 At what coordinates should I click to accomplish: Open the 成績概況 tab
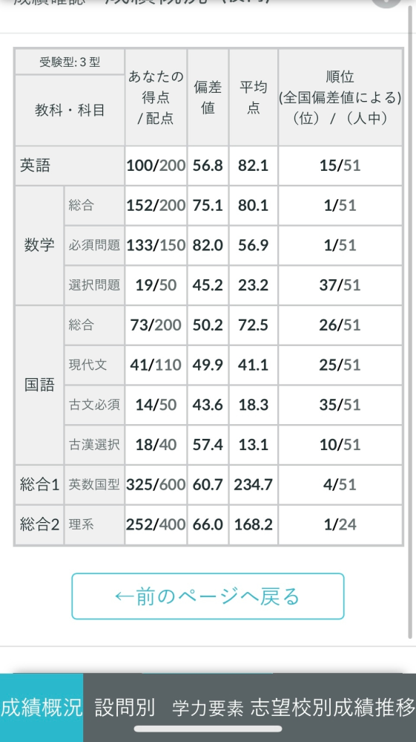[x=42, y=707]
